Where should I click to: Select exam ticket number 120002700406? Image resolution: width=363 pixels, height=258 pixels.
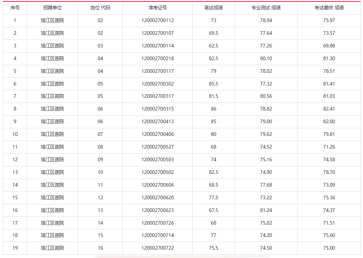click(158, 134)
